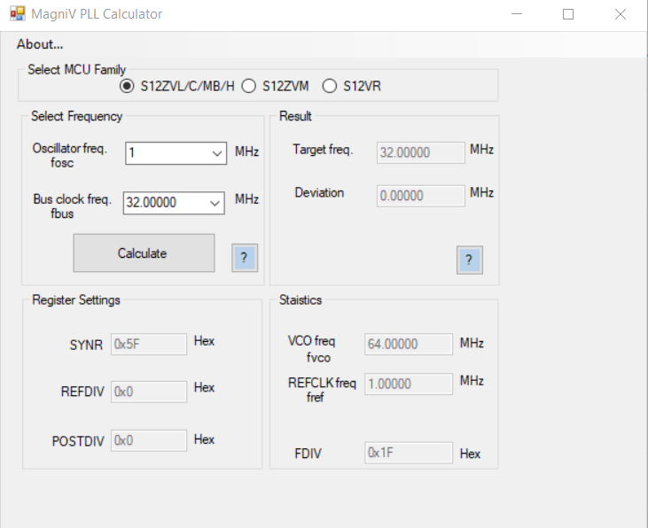The width and height of the screenshot is (648, 528).
Task: Open help in the Result group
Action: click(470, 260)
